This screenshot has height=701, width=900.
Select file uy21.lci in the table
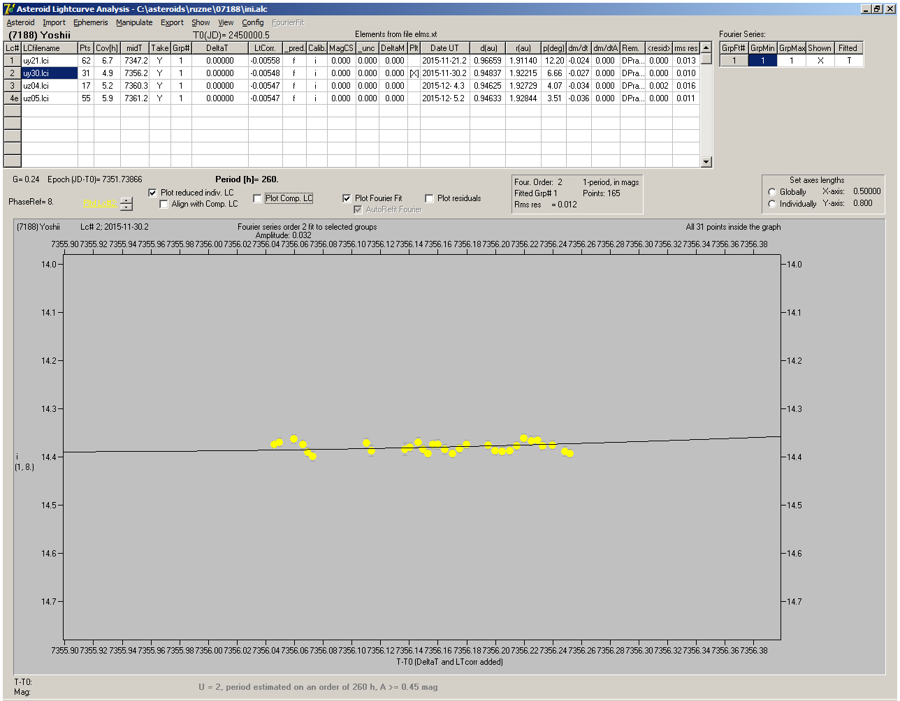pos(49,61)
